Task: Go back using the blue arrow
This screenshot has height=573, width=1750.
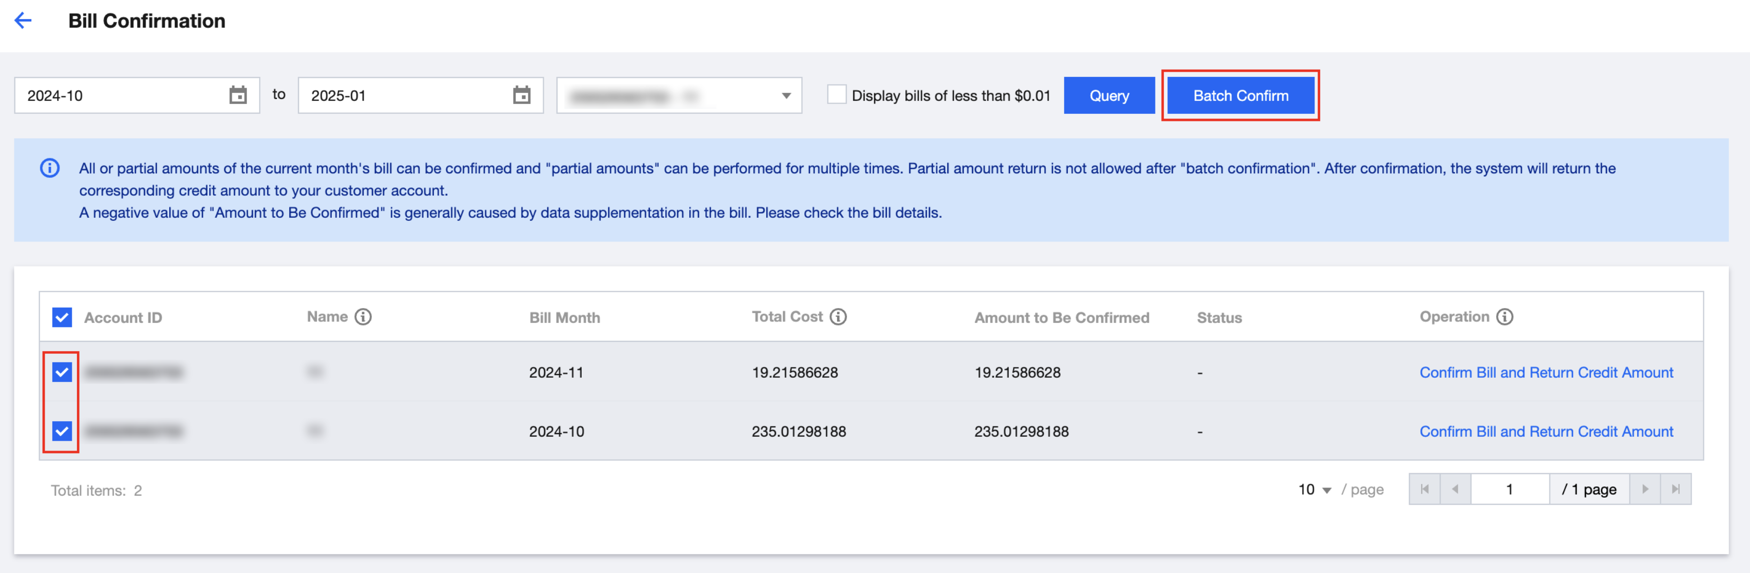Action: [23, 21]
